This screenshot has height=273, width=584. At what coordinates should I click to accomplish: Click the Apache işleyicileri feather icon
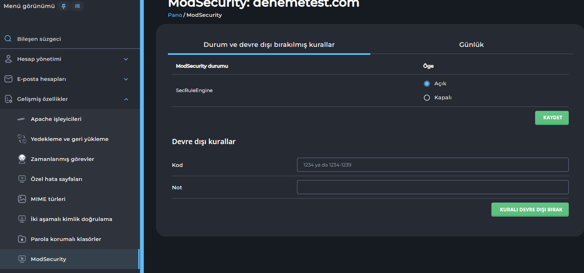click(x=22, y=119)
